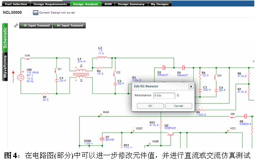Switch to the Waveforms side tab
256x159 pixels.
click(5, 67)
